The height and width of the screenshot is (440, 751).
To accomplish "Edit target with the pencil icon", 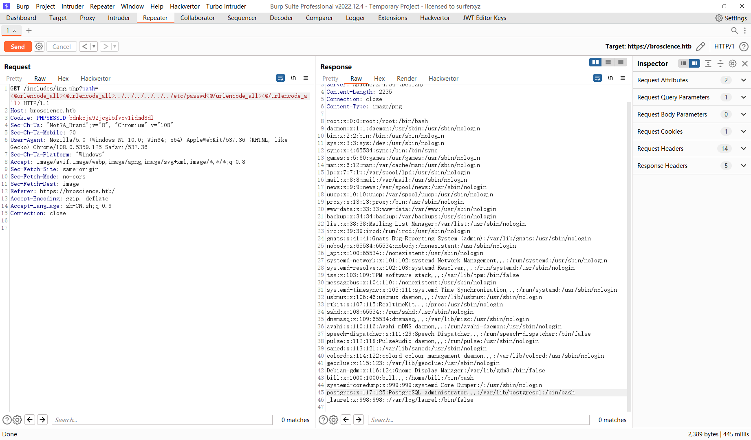I will coord(700,46).
